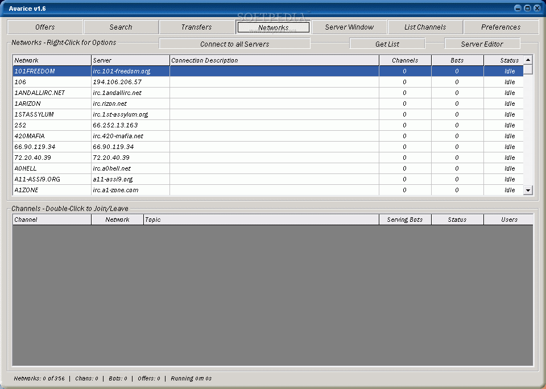Select the 101FREEDOM network row
The image size is (546, 389).
click(x=268, y=71)
